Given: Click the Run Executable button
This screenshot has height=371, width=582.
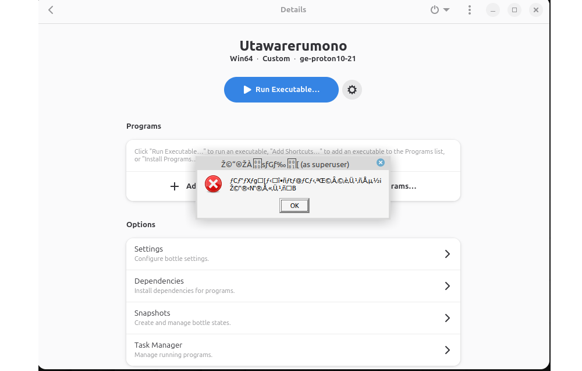Looking at the screenshot, I should coord(281,90).
